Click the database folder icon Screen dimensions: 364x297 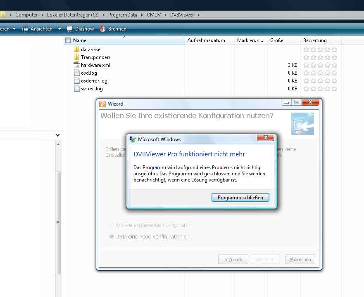[x=76, y=49]
